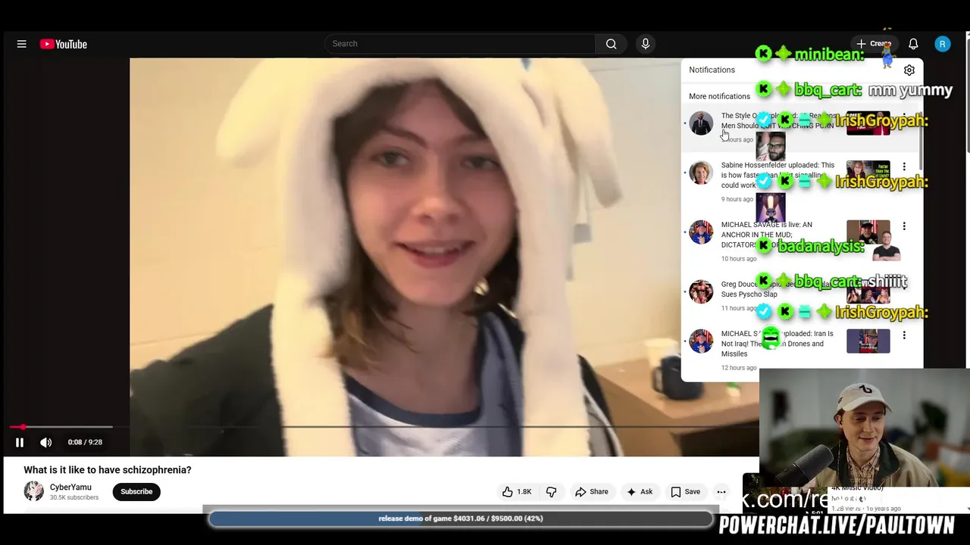Open notification settings gear icon

909,70
